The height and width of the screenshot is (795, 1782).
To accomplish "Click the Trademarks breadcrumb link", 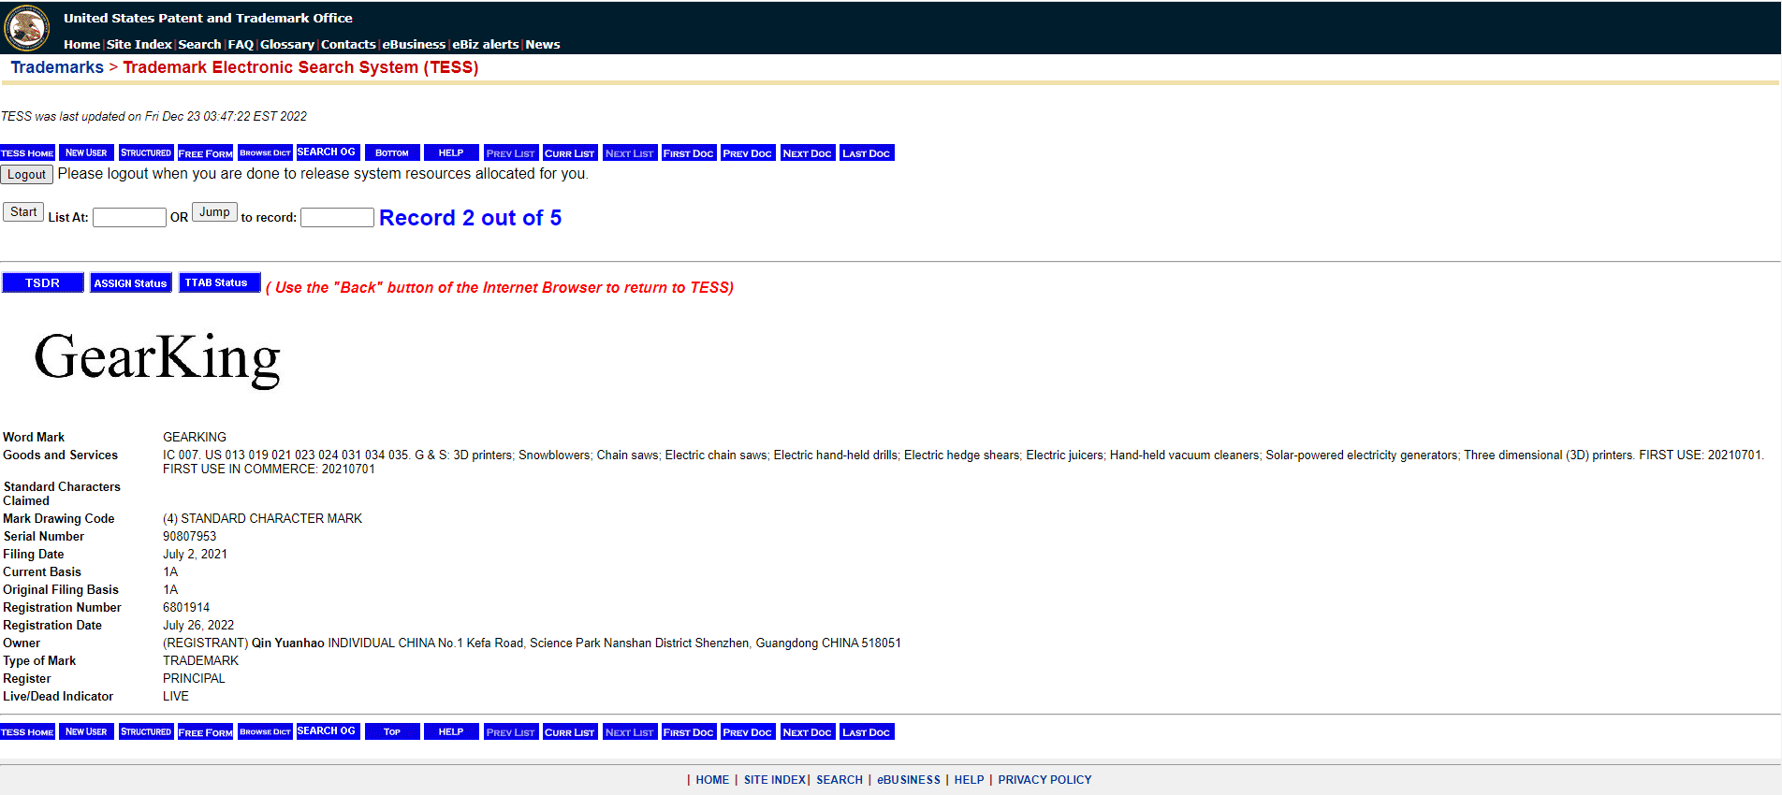I will tap(57, 67).
